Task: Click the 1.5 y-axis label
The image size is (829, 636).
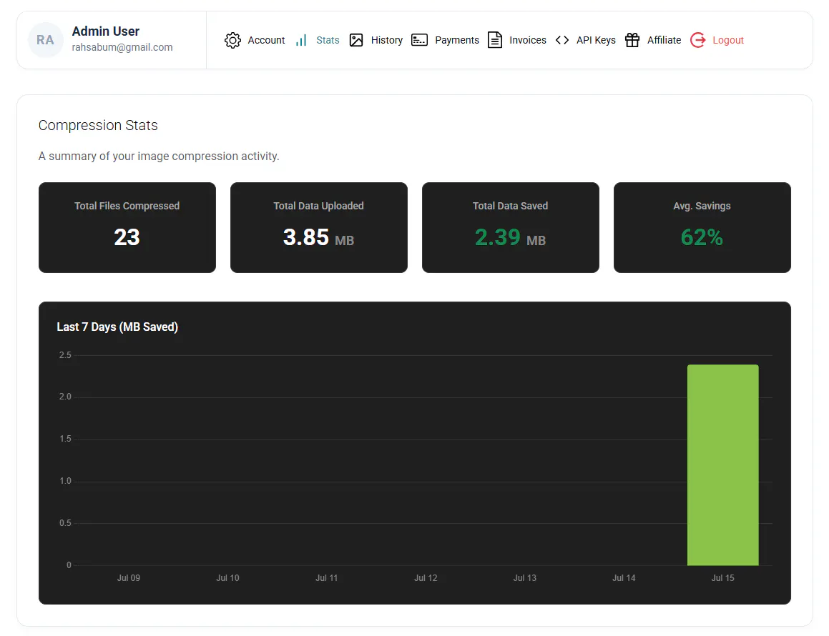Action: (65, 439)
